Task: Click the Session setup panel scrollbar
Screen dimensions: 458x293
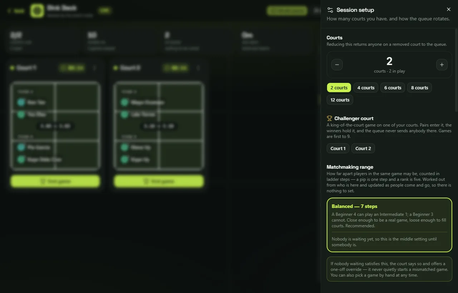Action: click(456, 71)
